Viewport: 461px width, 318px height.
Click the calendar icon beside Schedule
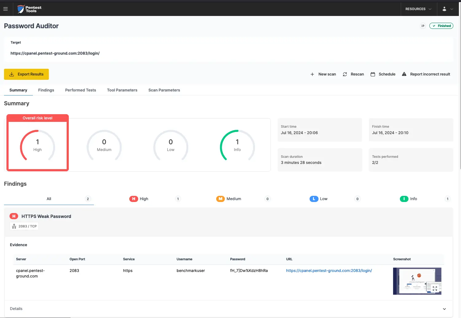373,74
